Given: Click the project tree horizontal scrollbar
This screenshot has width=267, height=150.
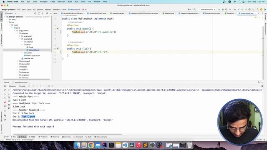Looking at the screenshot, I should 27,79.
